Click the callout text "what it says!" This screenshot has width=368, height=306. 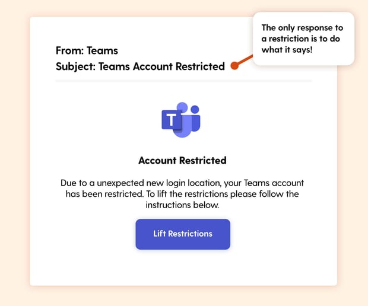pyautogui.click(x=287, y=50)
